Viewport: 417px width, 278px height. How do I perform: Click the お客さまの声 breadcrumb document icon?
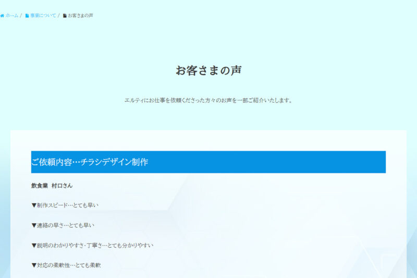(65, 16)
